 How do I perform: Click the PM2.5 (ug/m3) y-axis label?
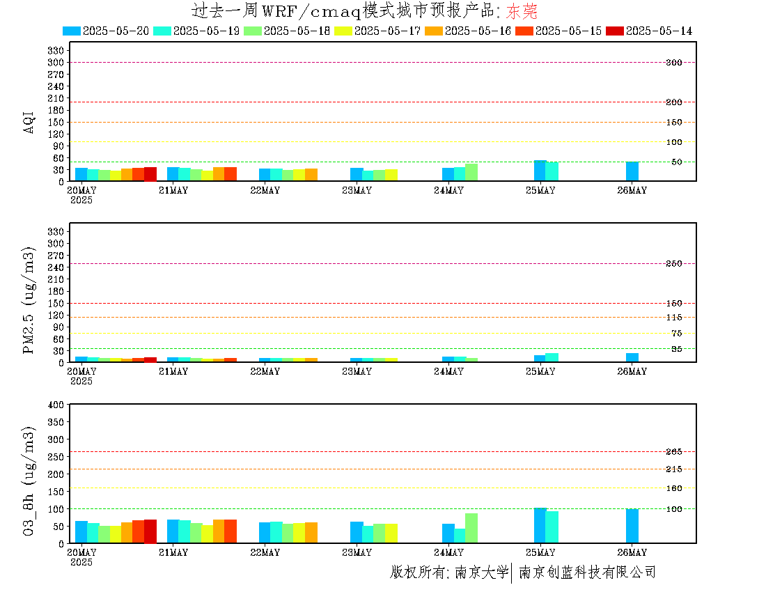click(x=29, y=300)
